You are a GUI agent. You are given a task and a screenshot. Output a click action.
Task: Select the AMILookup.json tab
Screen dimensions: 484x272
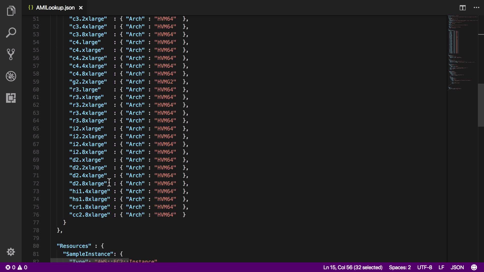click(55, 8)
